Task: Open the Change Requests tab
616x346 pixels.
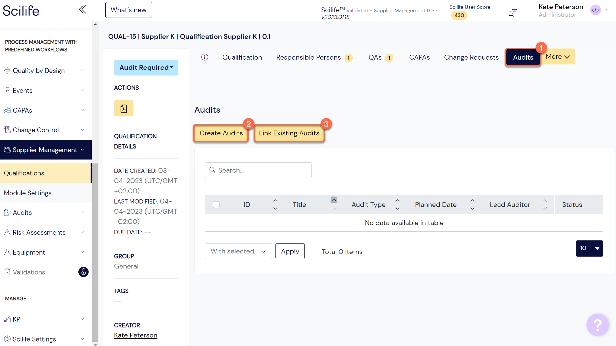Action: [x=471, y=57]
